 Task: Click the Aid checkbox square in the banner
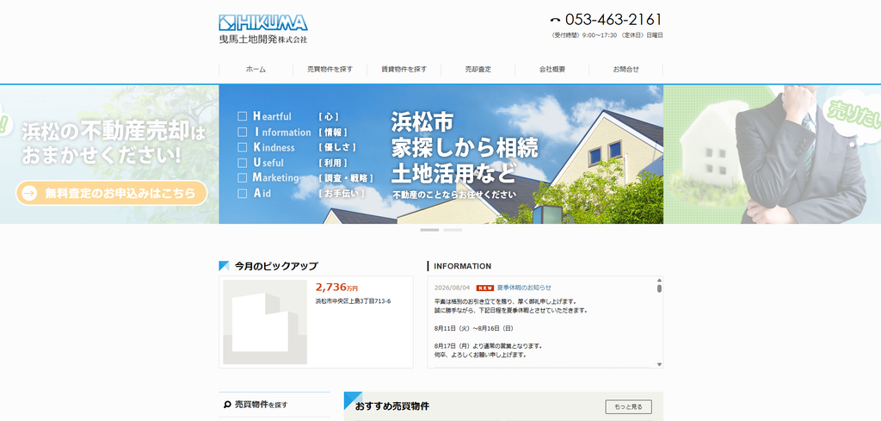(x=242, y=194)
